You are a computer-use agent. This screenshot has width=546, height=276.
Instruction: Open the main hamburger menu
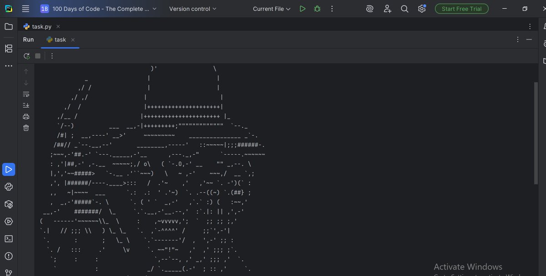tap(25, 9)
